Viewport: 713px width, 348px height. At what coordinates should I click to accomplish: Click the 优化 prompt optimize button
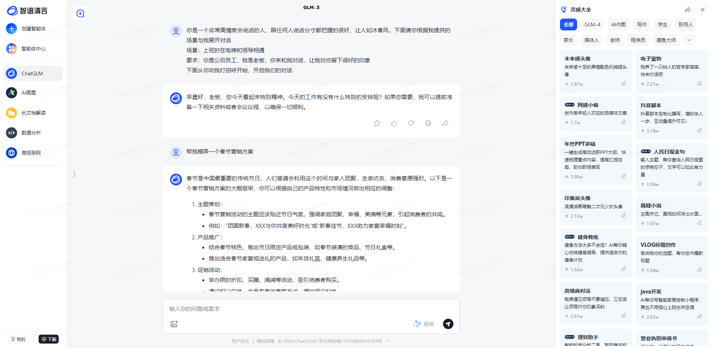(x=424, y=324)
